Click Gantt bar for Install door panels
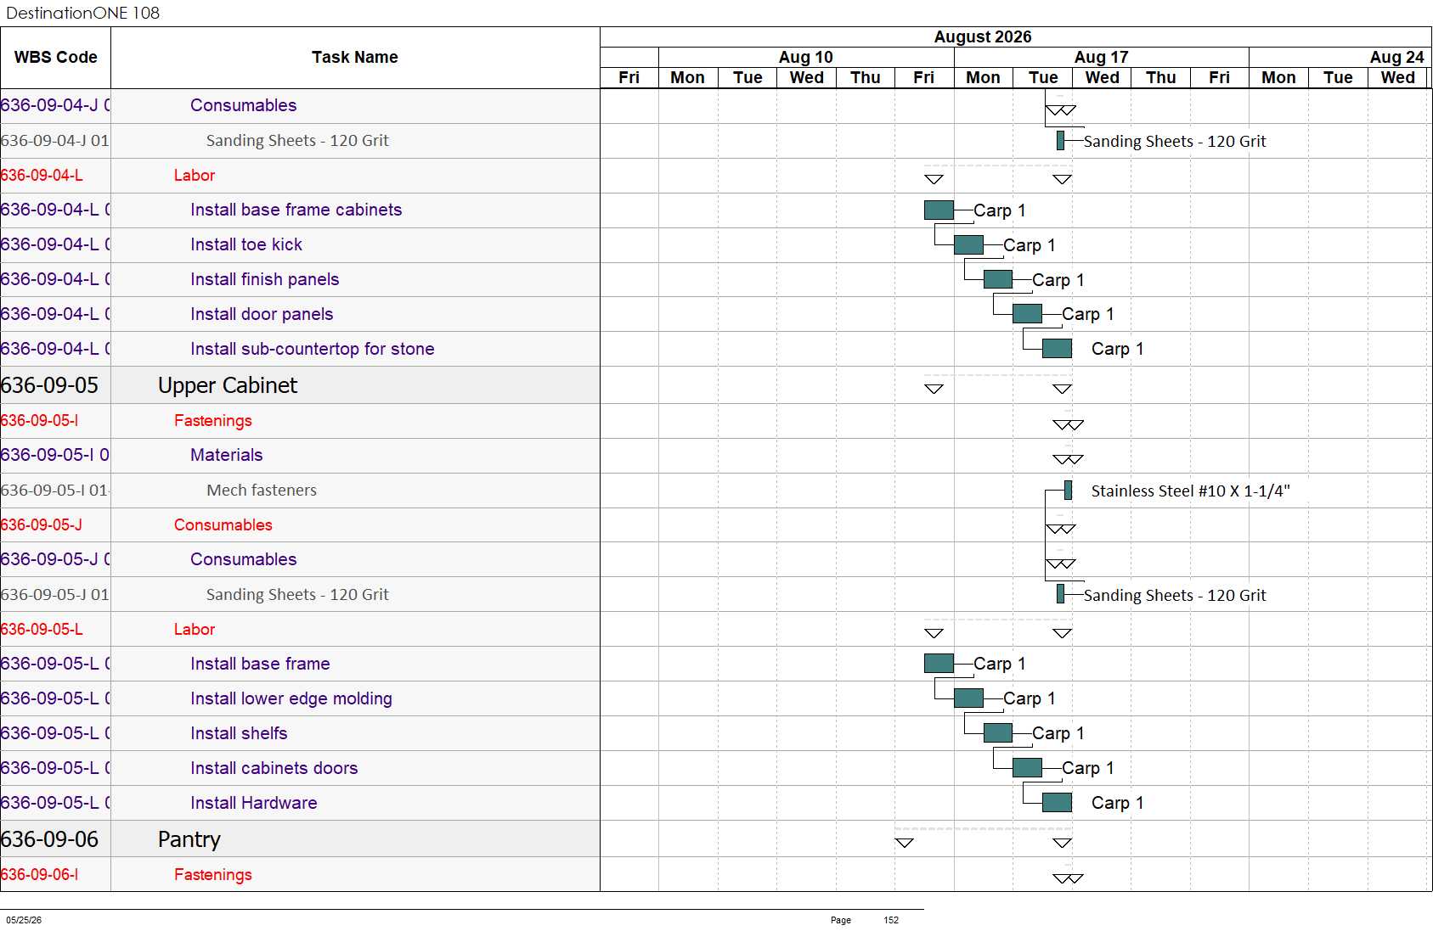The width and height of the screenshot is (1433, 931). 1027,314
